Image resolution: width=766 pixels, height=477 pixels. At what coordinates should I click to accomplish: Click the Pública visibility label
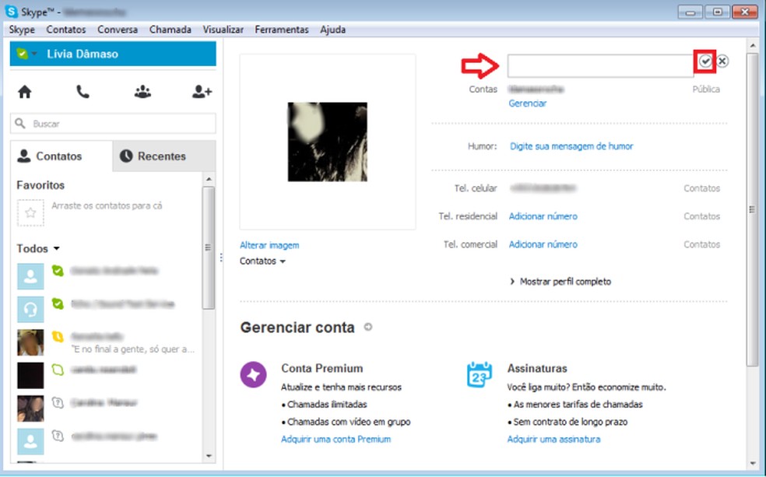pyautogui.click(x=706, y=89)
